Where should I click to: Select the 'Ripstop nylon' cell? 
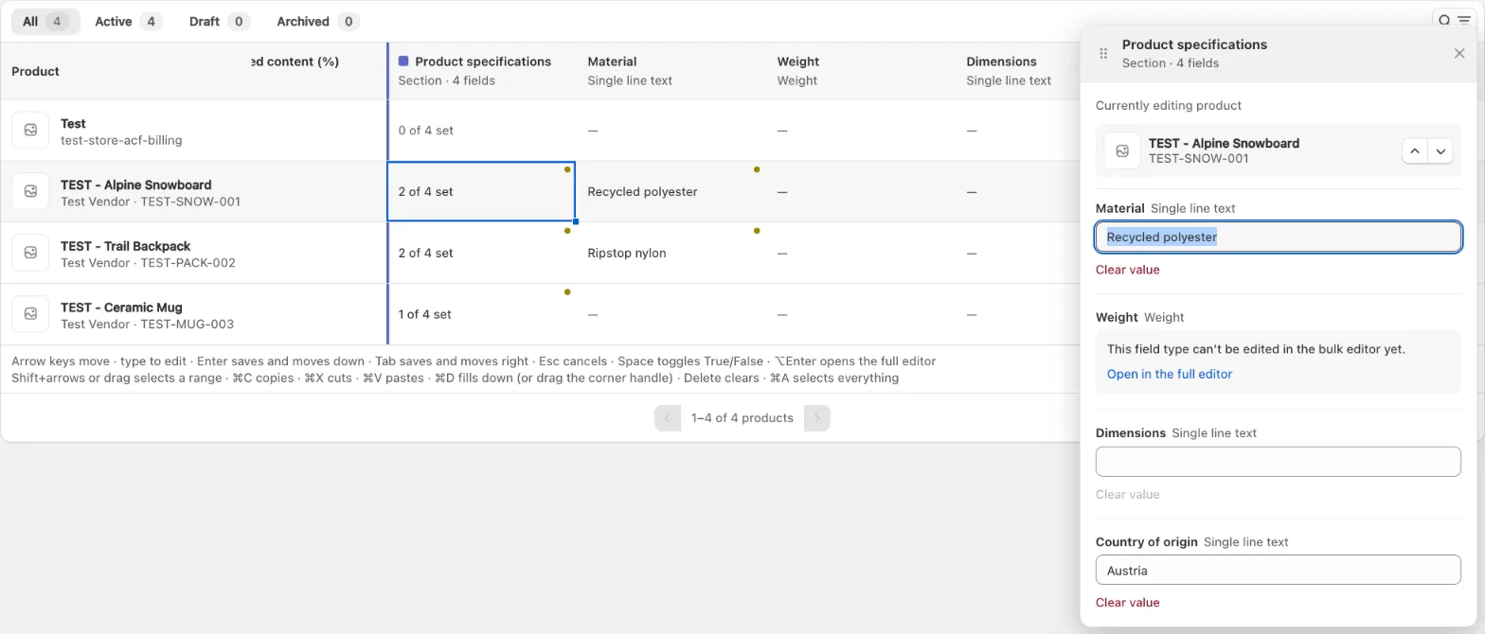[x=671, y=253]
